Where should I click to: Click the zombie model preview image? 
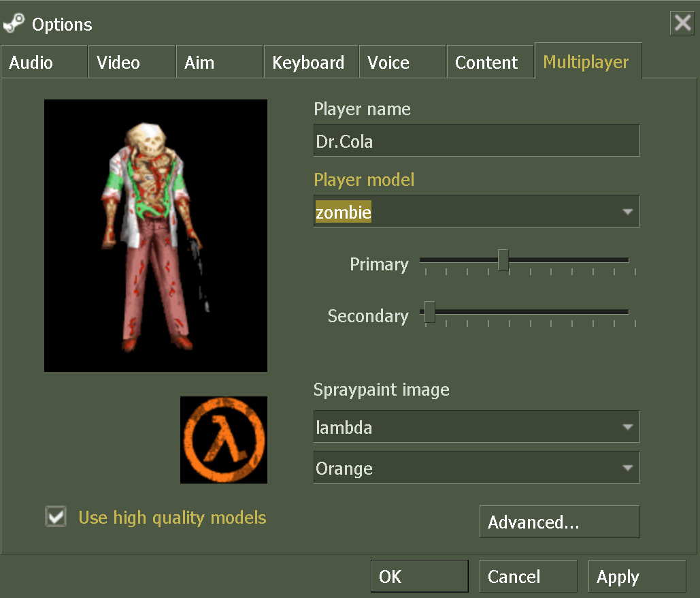click(x=155, y=235)
